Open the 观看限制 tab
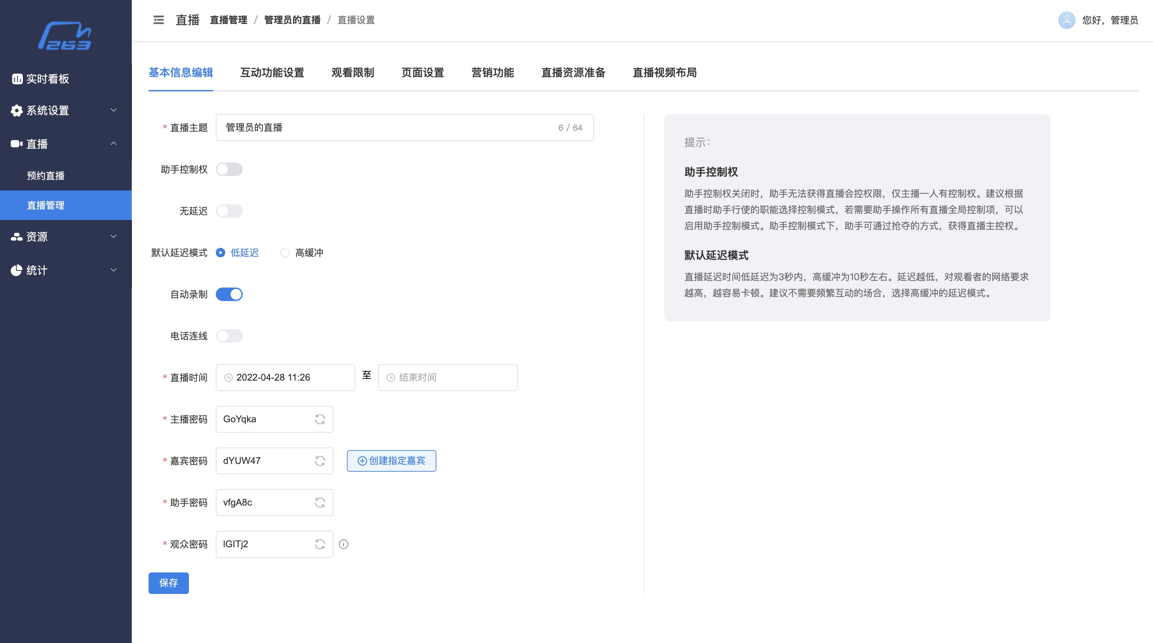1153x643 pixels. 352,72
